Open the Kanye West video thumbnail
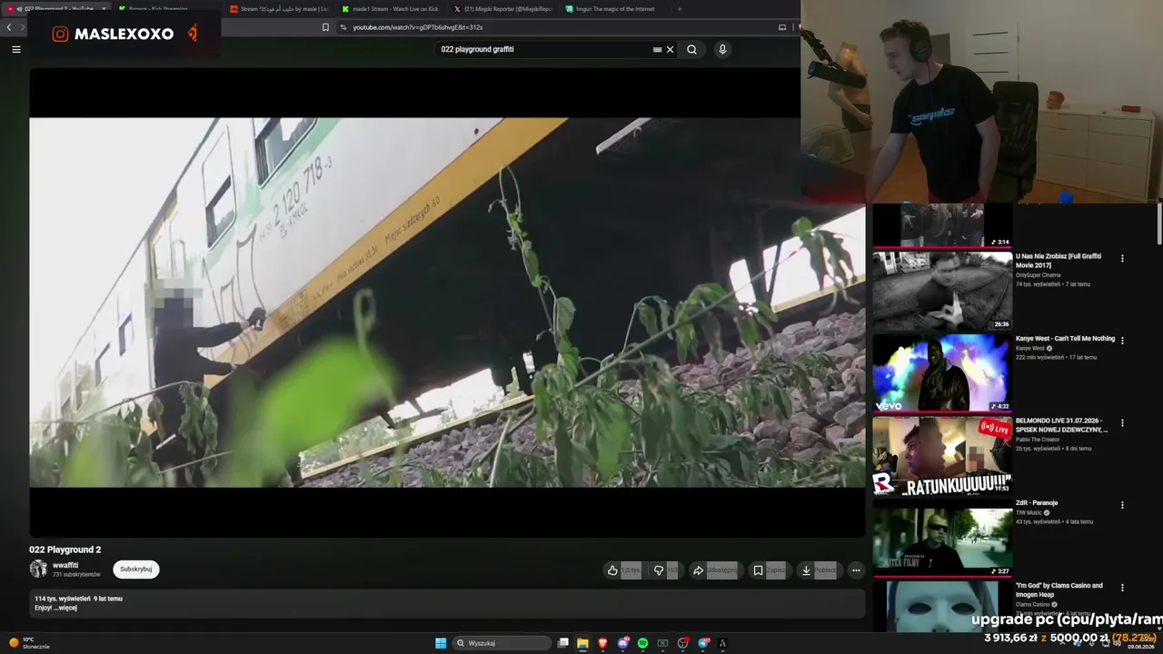Viewport: 1163px width, 654px height. point(942,373)
